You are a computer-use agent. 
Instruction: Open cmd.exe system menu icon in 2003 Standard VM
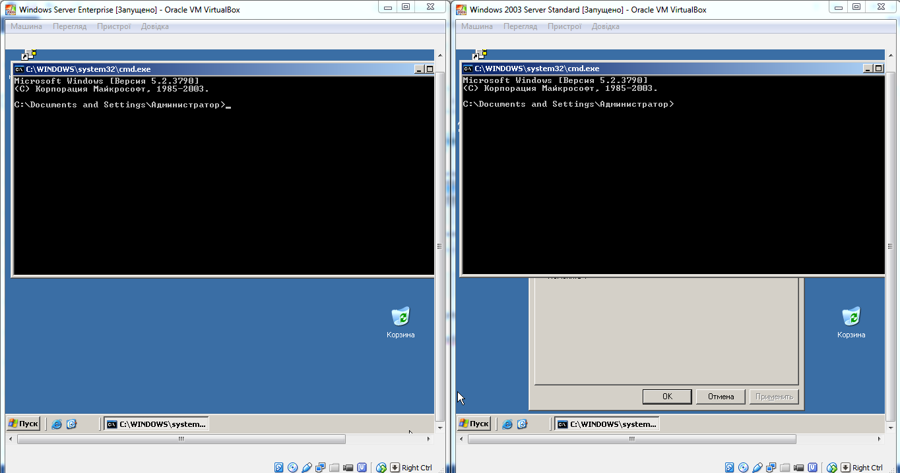click(468, 69)
